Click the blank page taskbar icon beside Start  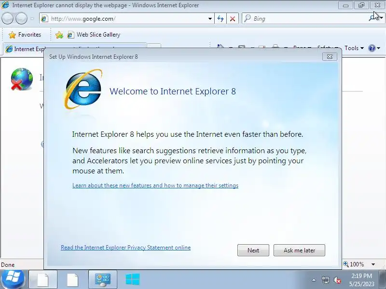[x=43, y=280]
